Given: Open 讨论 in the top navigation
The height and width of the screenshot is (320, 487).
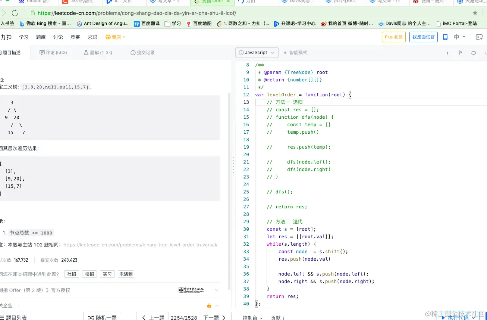Looking at the screenshot, I should pos(58,37).
